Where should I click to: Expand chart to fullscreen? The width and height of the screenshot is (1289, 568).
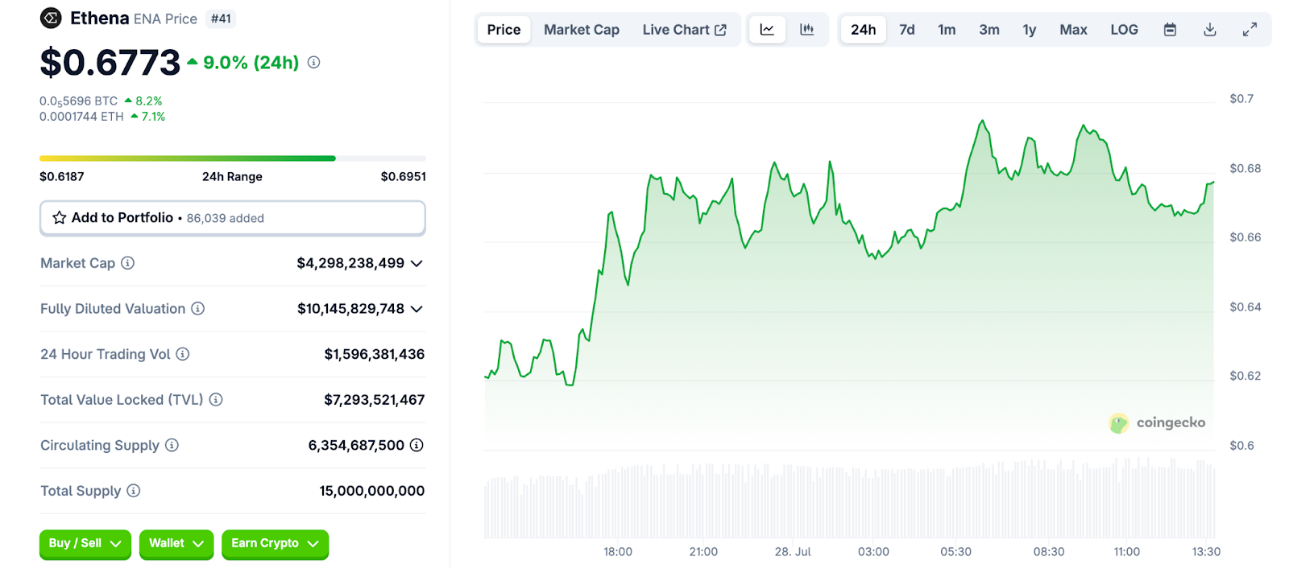pyautogui.click(x=1250, y=30)
